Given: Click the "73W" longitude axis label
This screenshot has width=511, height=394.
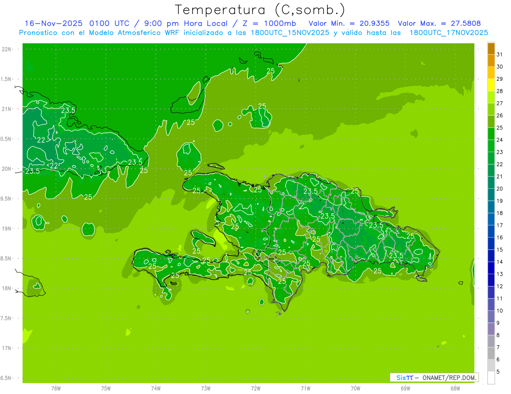Looking at the screenshot, I should click(206, 388).
